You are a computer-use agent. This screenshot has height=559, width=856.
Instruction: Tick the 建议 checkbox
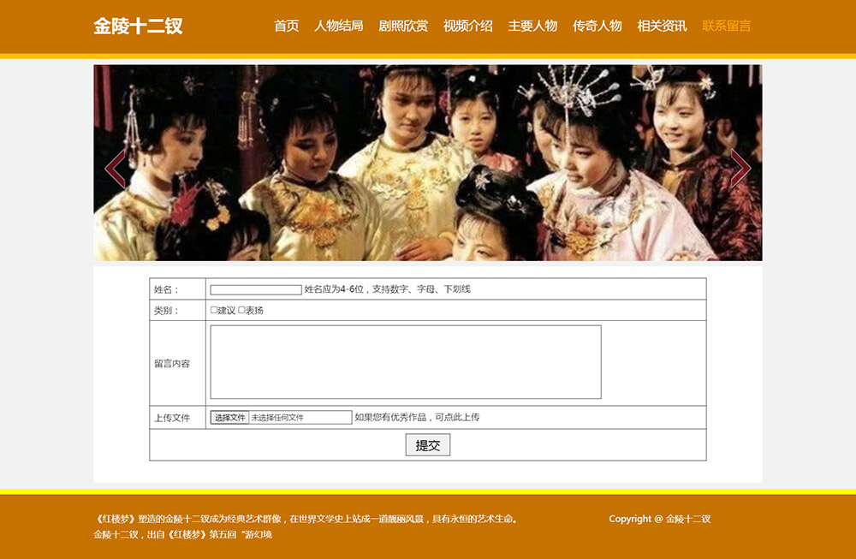pos(214,310)
